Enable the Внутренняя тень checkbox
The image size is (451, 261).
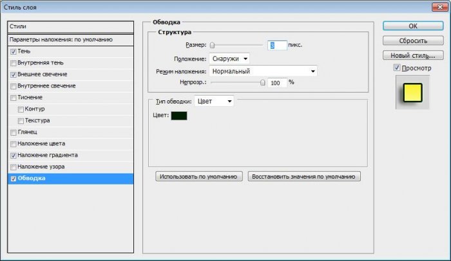[14, 63]
